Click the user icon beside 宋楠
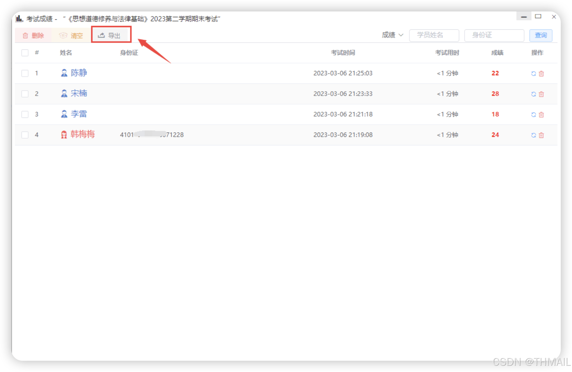The width and height of the screenshot is (572, 372). click(x=64, y=94)
